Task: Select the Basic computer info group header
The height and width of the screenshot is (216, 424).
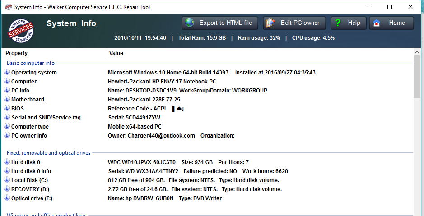Action: click(31, 63)
